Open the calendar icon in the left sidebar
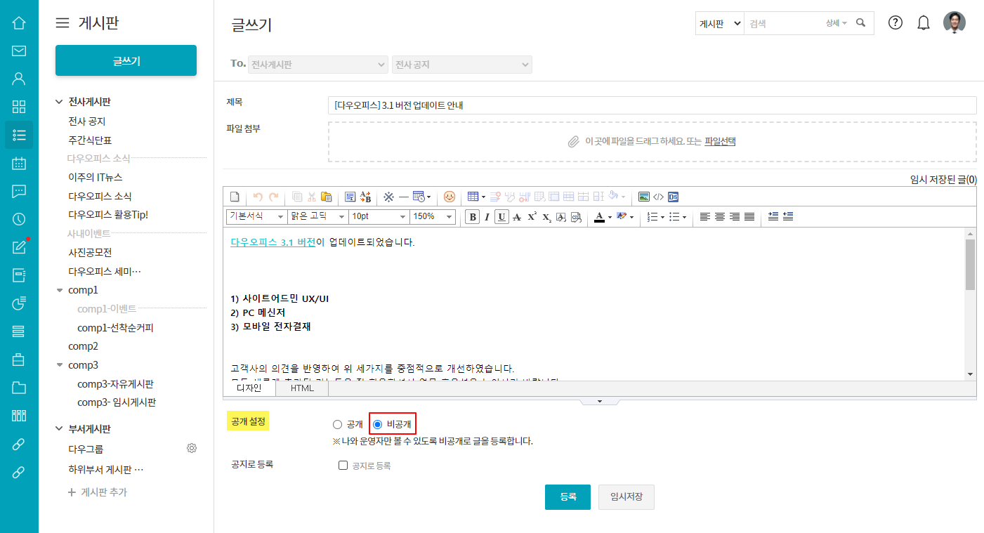The image size is (984, 533). coord(19,163)
